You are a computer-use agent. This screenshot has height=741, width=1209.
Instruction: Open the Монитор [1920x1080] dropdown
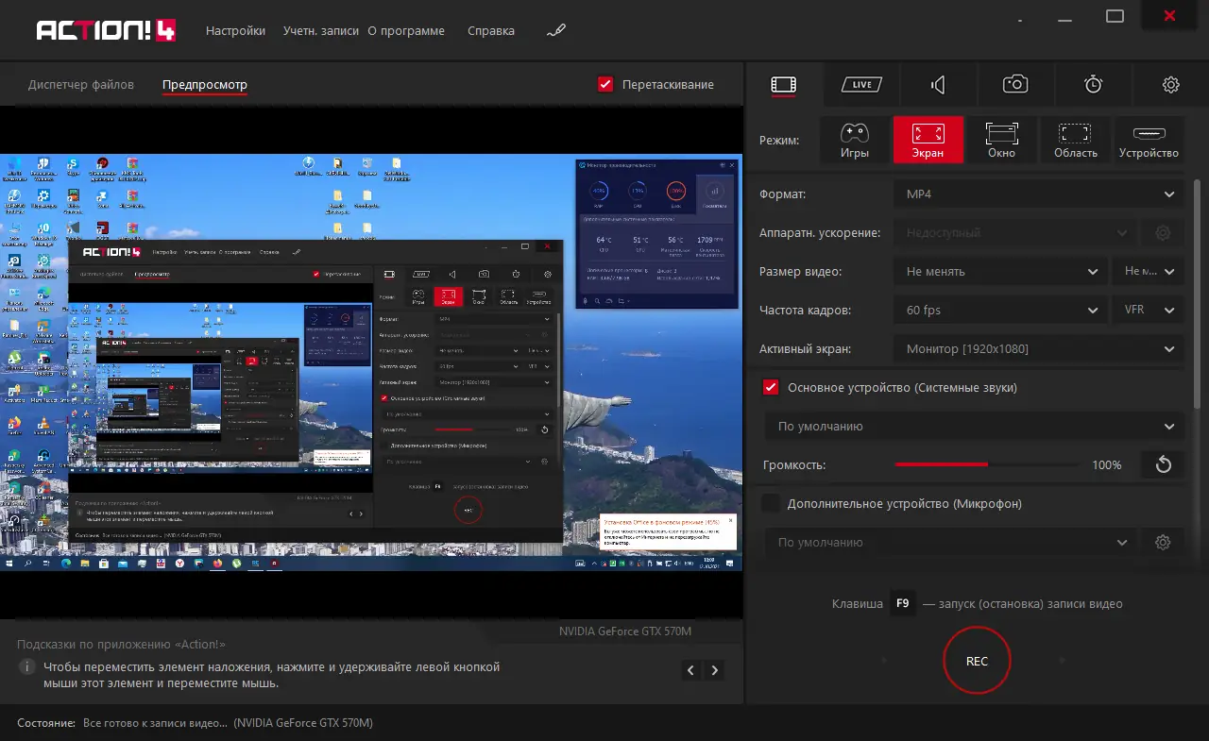point(1039,349)
